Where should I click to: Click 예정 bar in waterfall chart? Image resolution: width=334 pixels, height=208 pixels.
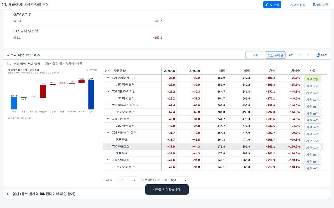click(x=14, y=103)
